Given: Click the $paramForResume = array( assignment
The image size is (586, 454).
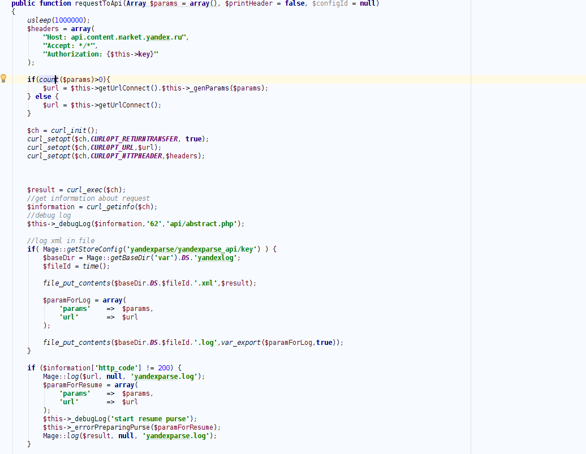Looking at the screenshot, I should [x=91, y=385].
